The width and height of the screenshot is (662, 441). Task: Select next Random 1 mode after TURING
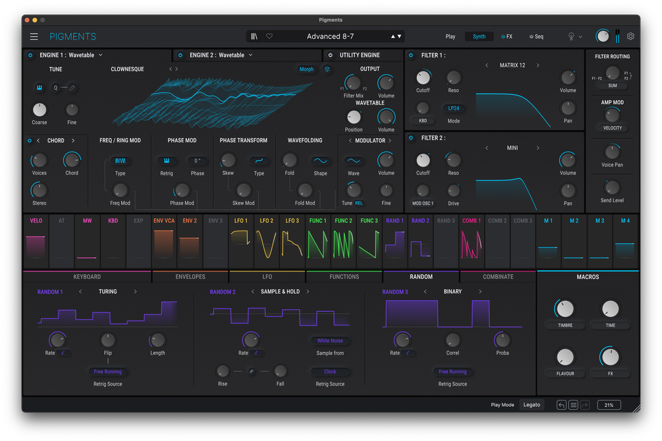tap(135, 292)
